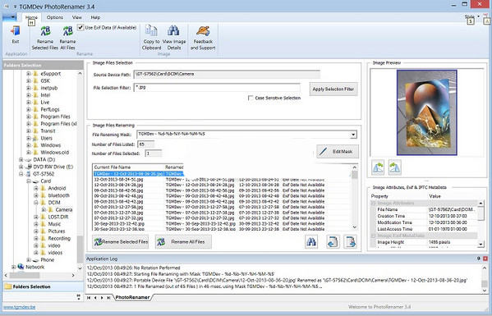492x316 pixels.
Task: Click the image preview thumbnail
Action: click(427, 112)
